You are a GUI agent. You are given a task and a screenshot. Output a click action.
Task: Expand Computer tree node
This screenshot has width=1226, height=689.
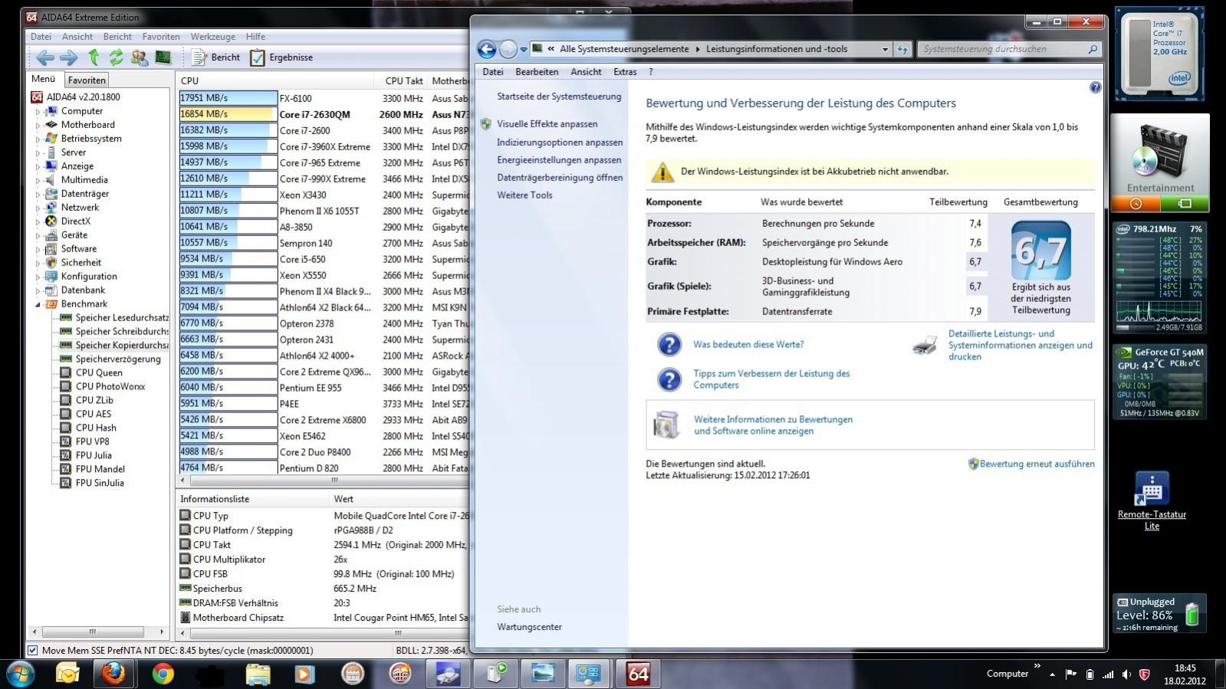pos(38,111)
